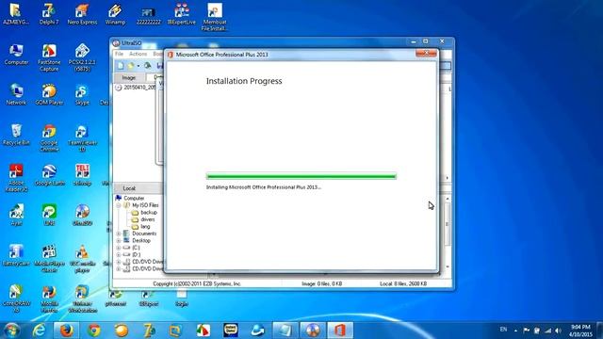The width and height of the screenshot is (603, 339).
Task: Open the Actions menu in UltraISO
Action: [x=138, y=54]
